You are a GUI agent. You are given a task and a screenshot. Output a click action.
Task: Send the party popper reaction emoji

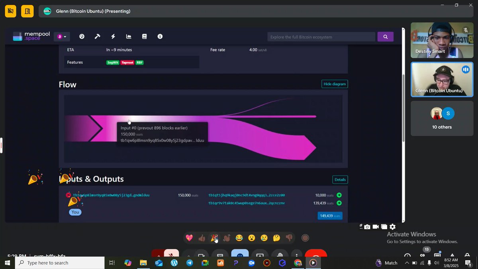tap(214, 238)
